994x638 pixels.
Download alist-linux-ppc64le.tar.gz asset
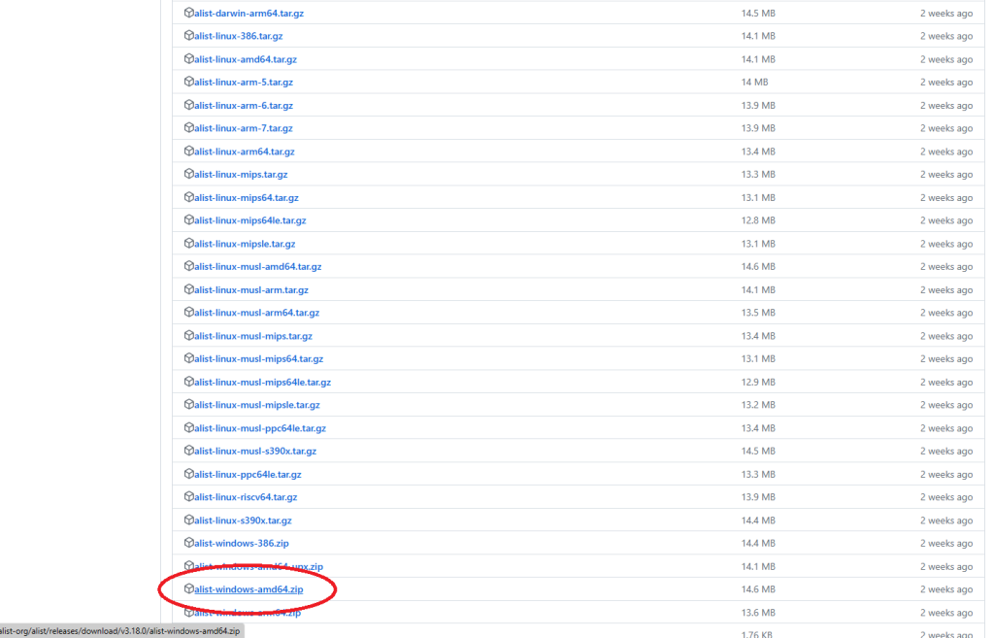tap(248, 475)
